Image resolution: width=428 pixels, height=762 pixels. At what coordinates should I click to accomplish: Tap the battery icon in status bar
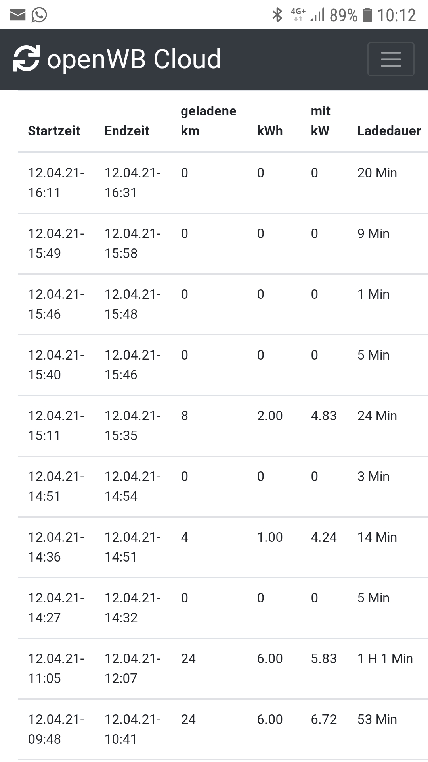(368, 15)
